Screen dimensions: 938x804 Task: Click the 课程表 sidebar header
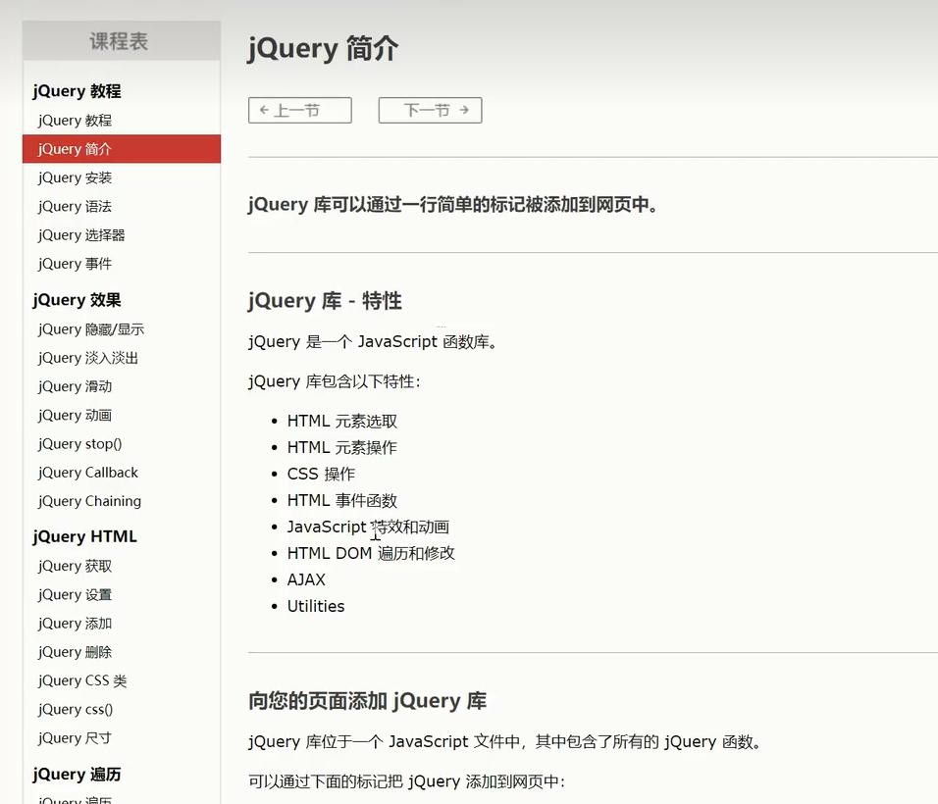click(x=122, y=41)
